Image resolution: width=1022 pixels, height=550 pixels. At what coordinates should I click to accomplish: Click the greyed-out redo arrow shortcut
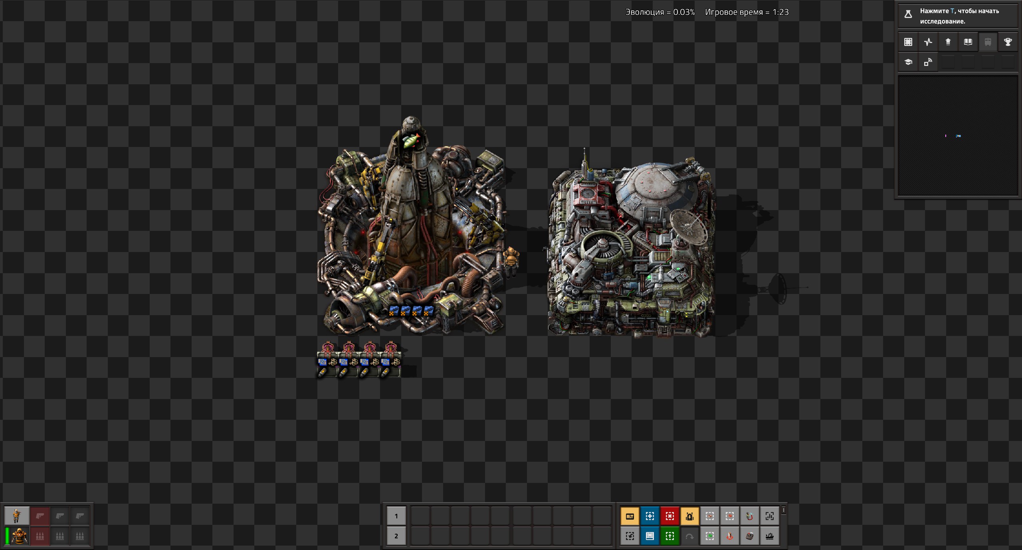[689, 536]
